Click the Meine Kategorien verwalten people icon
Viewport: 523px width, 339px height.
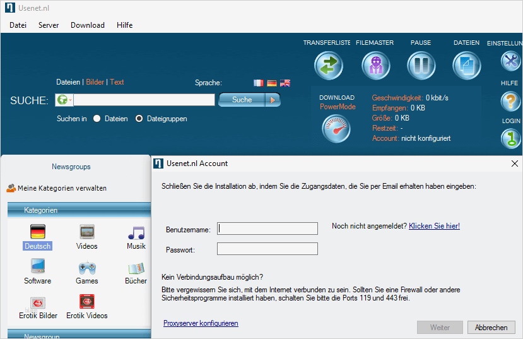[x=11, y=188]
